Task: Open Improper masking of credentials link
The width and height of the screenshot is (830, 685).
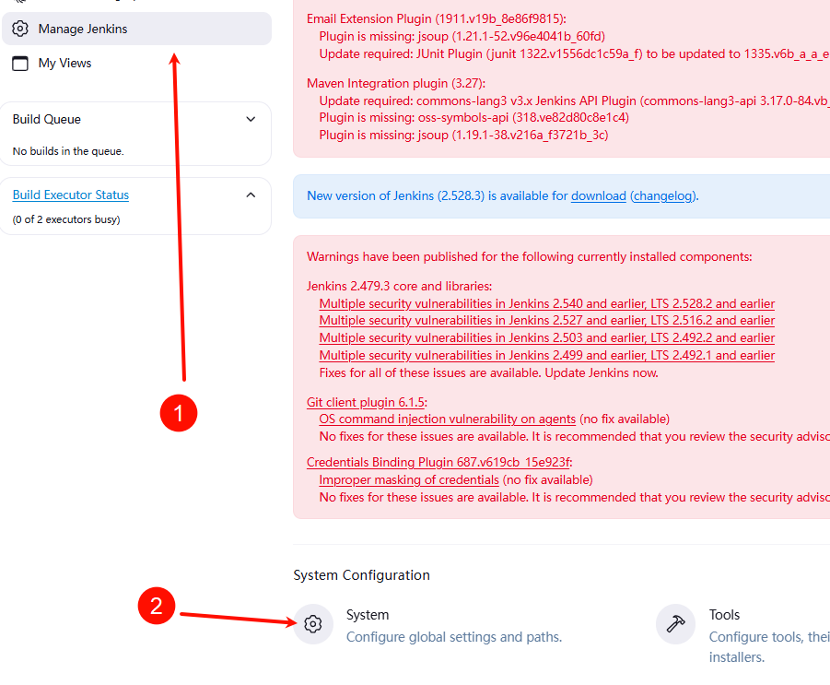Action: pos(409,480)
